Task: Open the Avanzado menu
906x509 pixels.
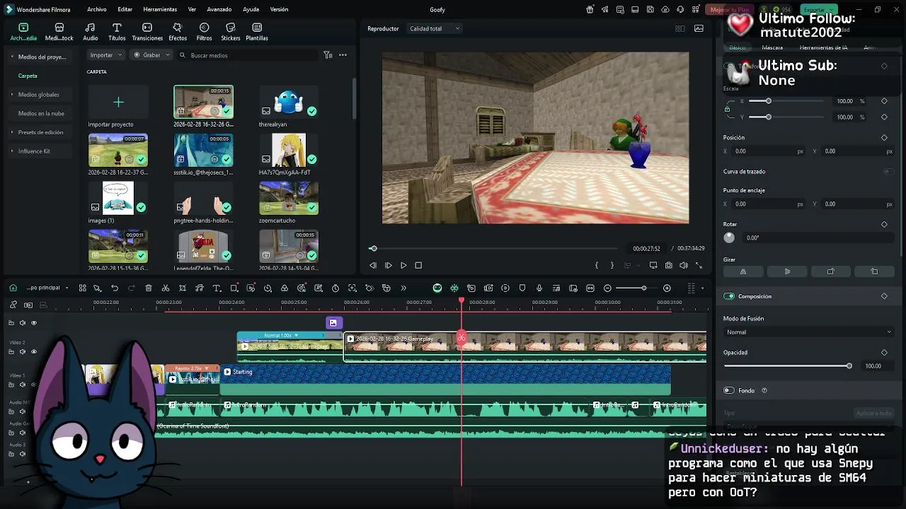Action: coord(219,10)
